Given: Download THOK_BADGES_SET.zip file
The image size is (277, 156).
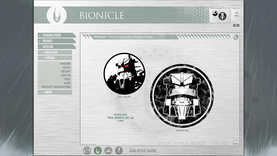Looking at the screenshot, I should pos(120,118).
